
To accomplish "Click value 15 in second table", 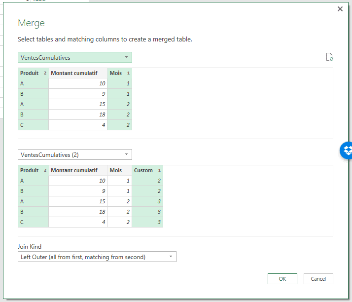I will point(77,201).
